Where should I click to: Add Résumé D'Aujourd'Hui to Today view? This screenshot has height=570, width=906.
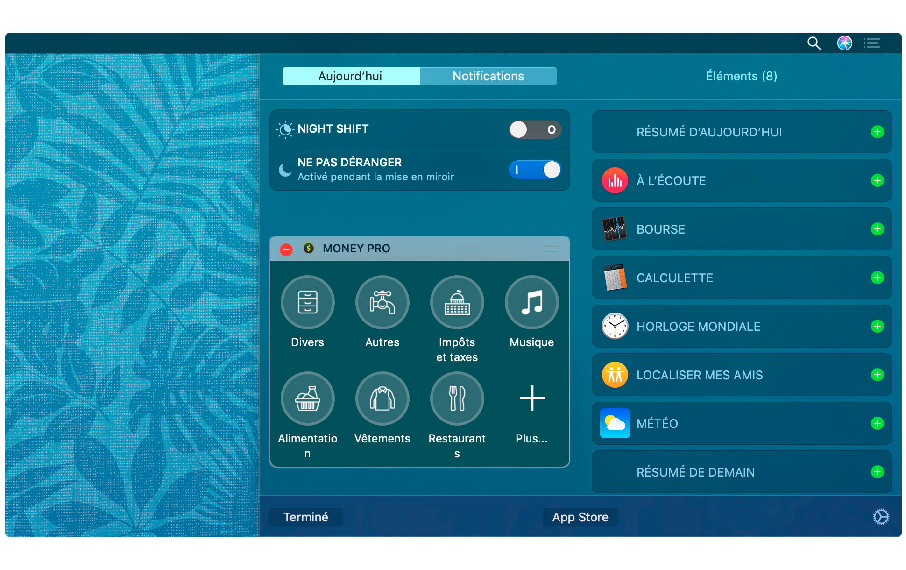point(878,131)
